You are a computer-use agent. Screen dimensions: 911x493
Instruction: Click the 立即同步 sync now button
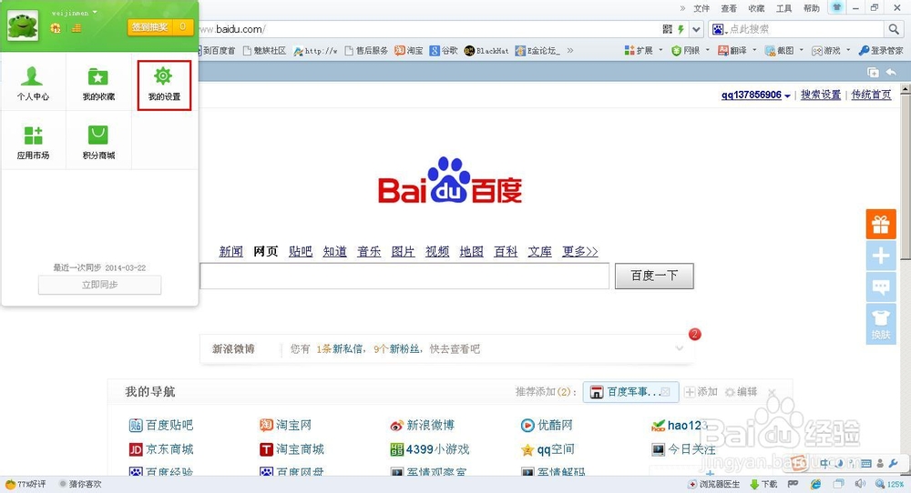pos(99,285)
